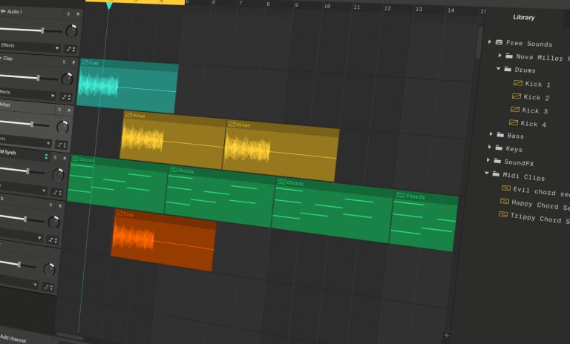Adjust the Clap track volume slider
The image size is (570, 344).
click(29, 77)
